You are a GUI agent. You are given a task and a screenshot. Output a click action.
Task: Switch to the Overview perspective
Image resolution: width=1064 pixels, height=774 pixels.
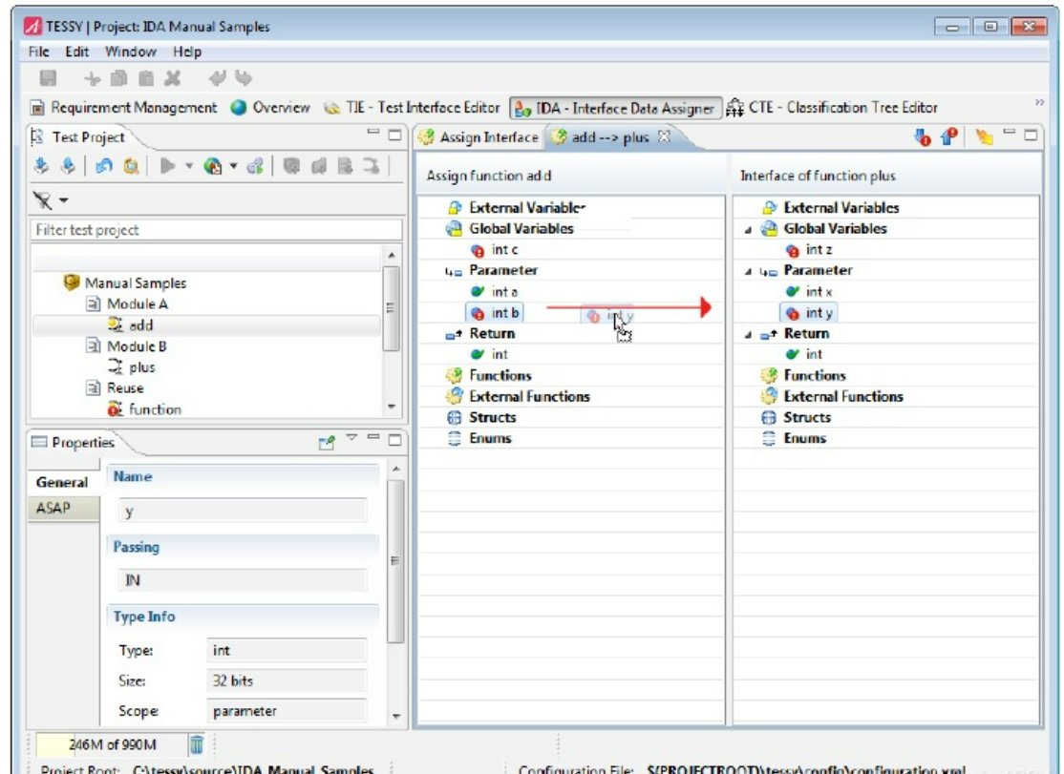click(x=270, y=108)
